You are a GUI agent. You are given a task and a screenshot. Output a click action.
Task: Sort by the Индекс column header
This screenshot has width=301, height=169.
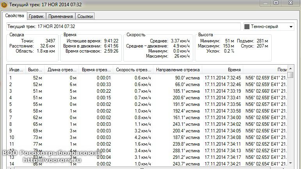[16, 70]
